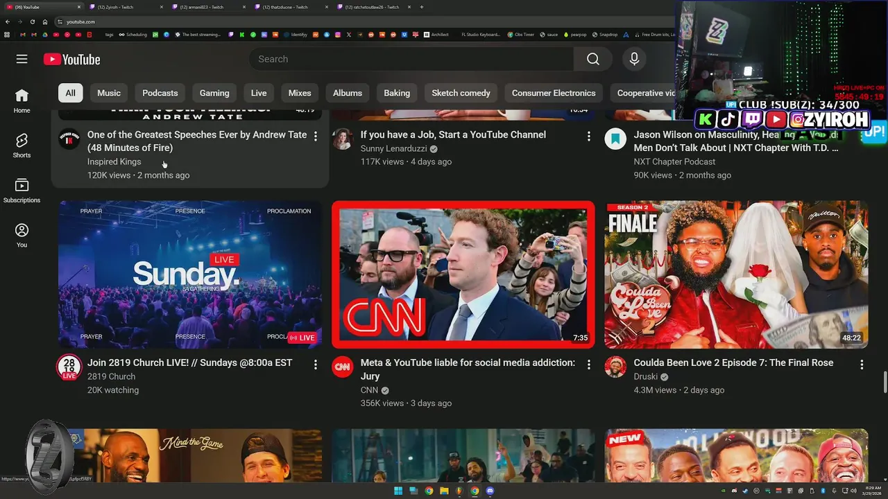Reload the YouTube page

click(32, 21)
